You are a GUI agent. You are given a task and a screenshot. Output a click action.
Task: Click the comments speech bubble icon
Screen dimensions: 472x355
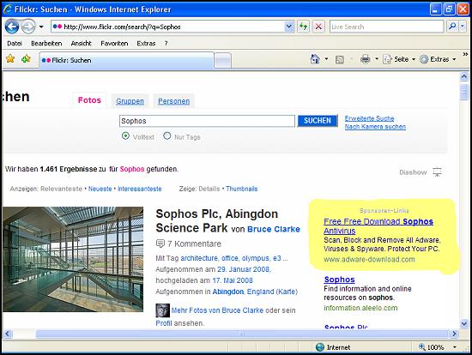(x=160, y=244)
